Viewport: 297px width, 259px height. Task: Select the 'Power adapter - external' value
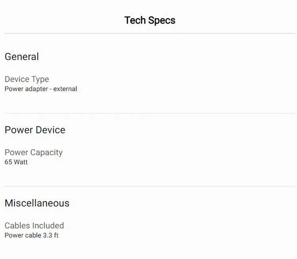click(41, 89)
